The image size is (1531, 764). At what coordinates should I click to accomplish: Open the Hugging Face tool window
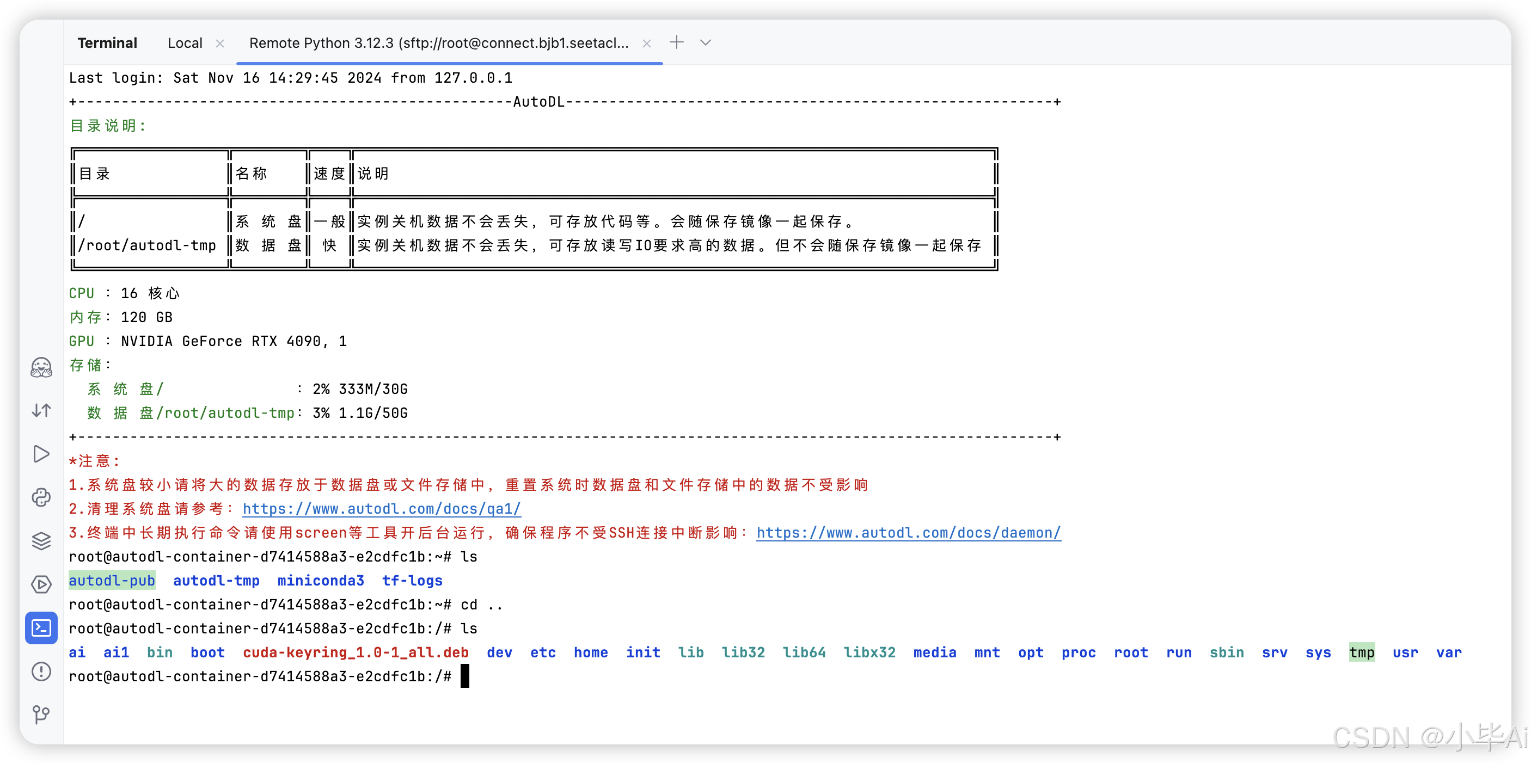[x=41, y=367]
